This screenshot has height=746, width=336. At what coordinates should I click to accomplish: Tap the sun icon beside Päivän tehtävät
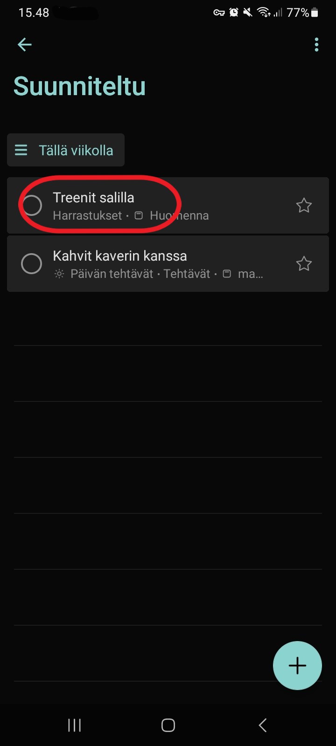click(x=59, y=274)
